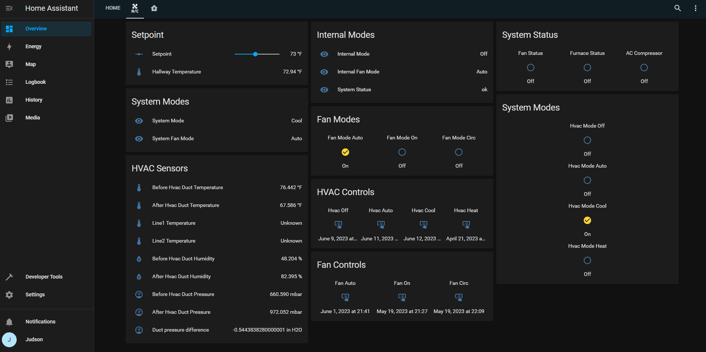Screen dimensions: 706x352
Task: Select the A/C dashboard tab
Action: pyautogui.click(x=135, y=9)
